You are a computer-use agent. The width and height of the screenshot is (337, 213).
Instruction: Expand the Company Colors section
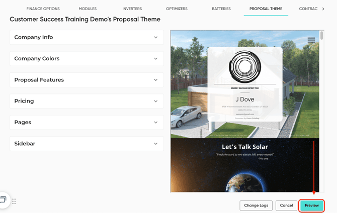87,59
